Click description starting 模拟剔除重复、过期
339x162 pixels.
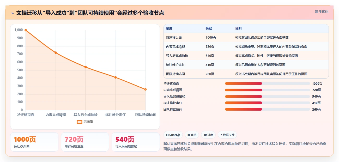(271, 47)
